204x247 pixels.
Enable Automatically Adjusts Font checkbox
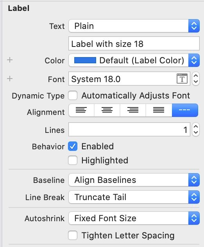click(73, 95)
